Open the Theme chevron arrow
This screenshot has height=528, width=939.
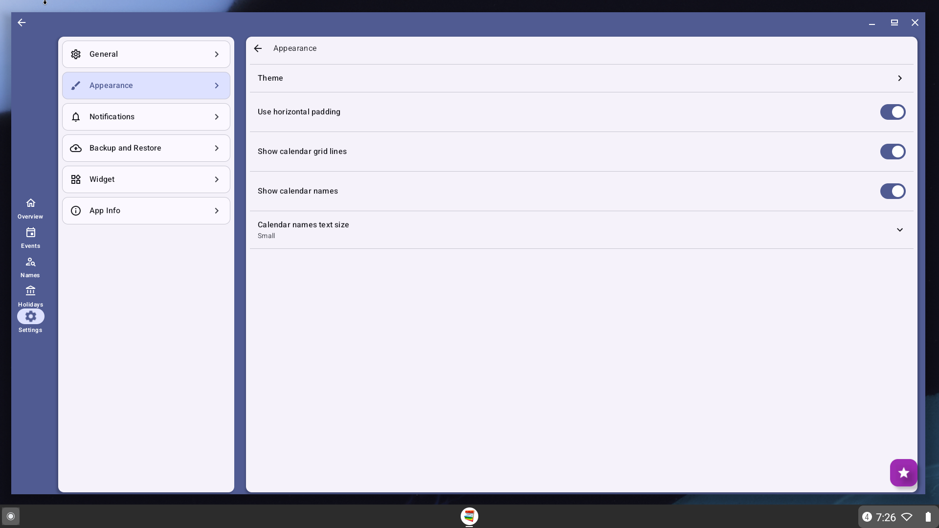pos(899,78)
